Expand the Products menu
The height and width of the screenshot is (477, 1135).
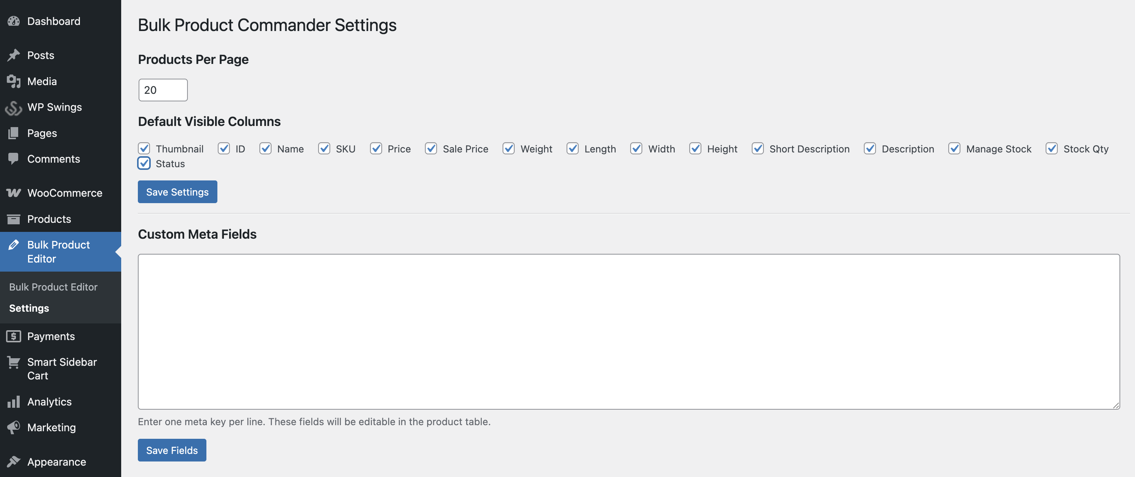point(49,219)
